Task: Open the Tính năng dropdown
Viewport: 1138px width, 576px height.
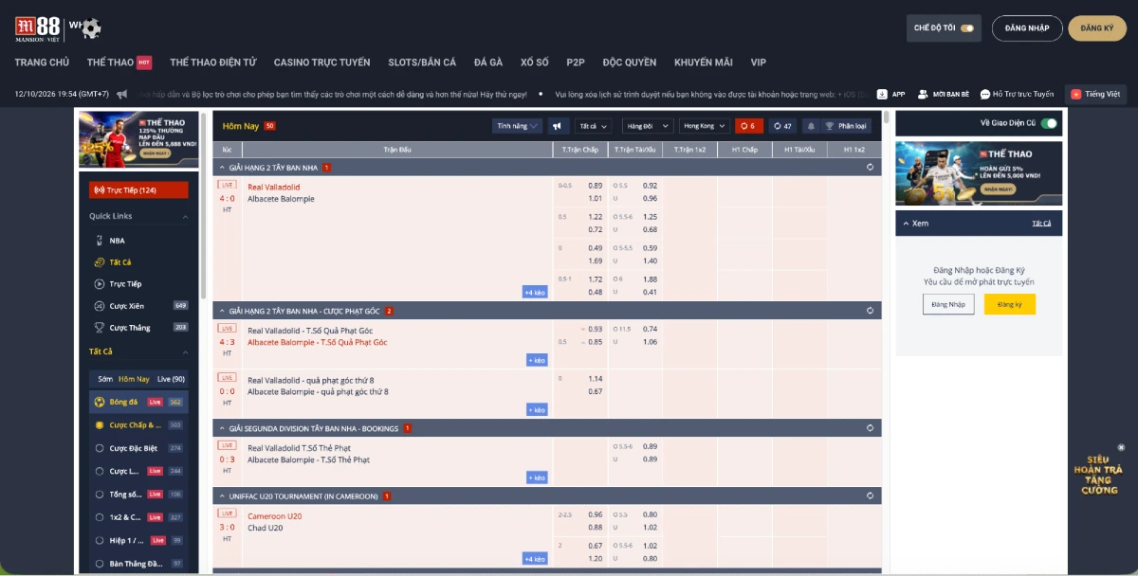Action: pyautogui.click(x=517, y=126)
